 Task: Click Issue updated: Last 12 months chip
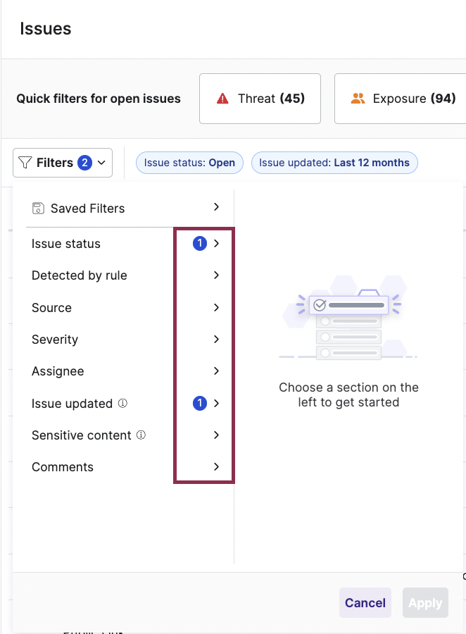point(334,163)
